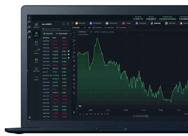Open the News section
188x136 pixels.
(36, 61)
